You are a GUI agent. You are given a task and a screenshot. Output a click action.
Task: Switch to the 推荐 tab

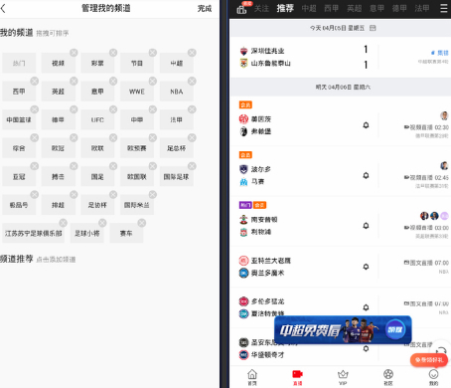[x=285, y=8]
